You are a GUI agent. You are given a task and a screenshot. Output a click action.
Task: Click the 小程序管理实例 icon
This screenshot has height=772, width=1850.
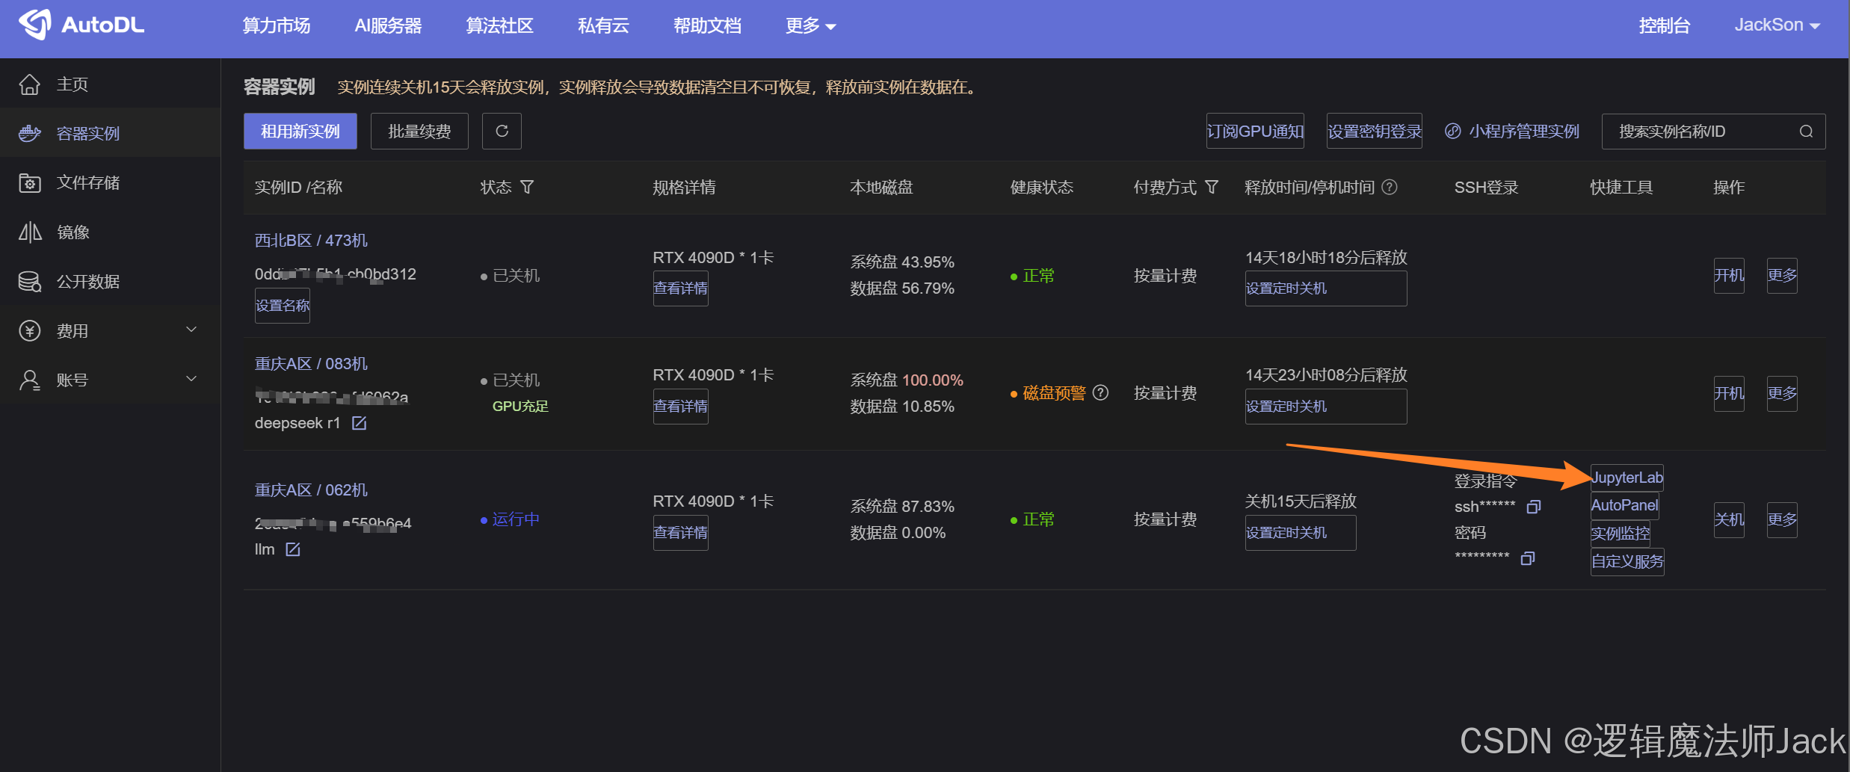1452,132
